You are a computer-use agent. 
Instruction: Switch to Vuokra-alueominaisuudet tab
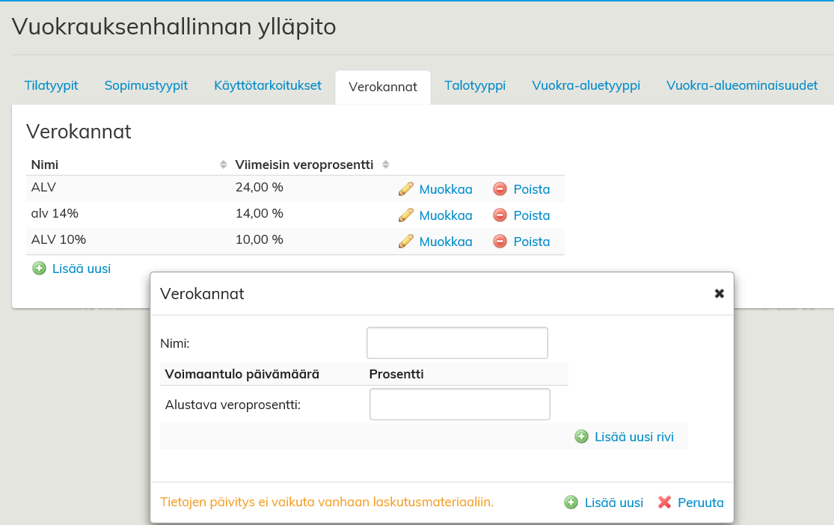coord(742,85)
